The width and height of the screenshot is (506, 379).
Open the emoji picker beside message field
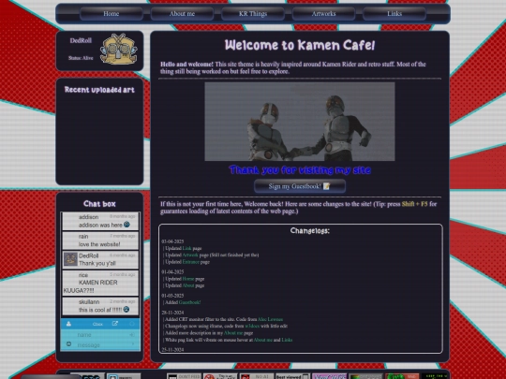point(68,344)
